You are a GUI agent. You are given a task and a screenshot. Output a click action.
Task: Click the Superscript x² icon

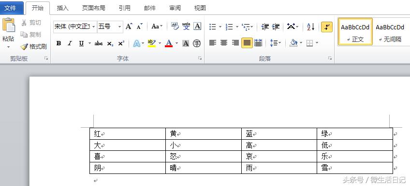click(x=121, y=43)
